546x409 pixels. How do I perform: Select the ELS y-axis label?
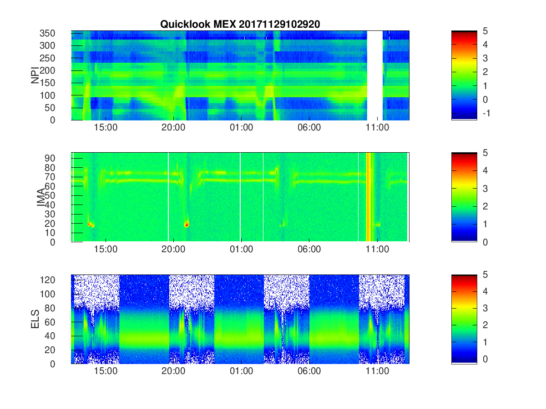click(x=35, y=319)
